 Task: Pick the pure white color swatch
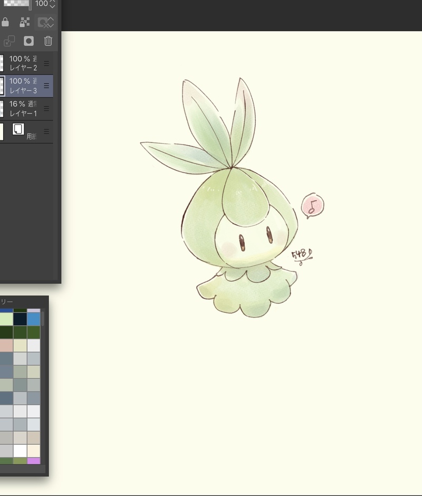20,451
